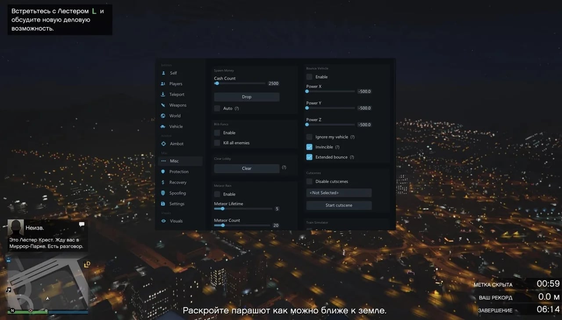Show help for Clear Lobby

pos(284,167)
